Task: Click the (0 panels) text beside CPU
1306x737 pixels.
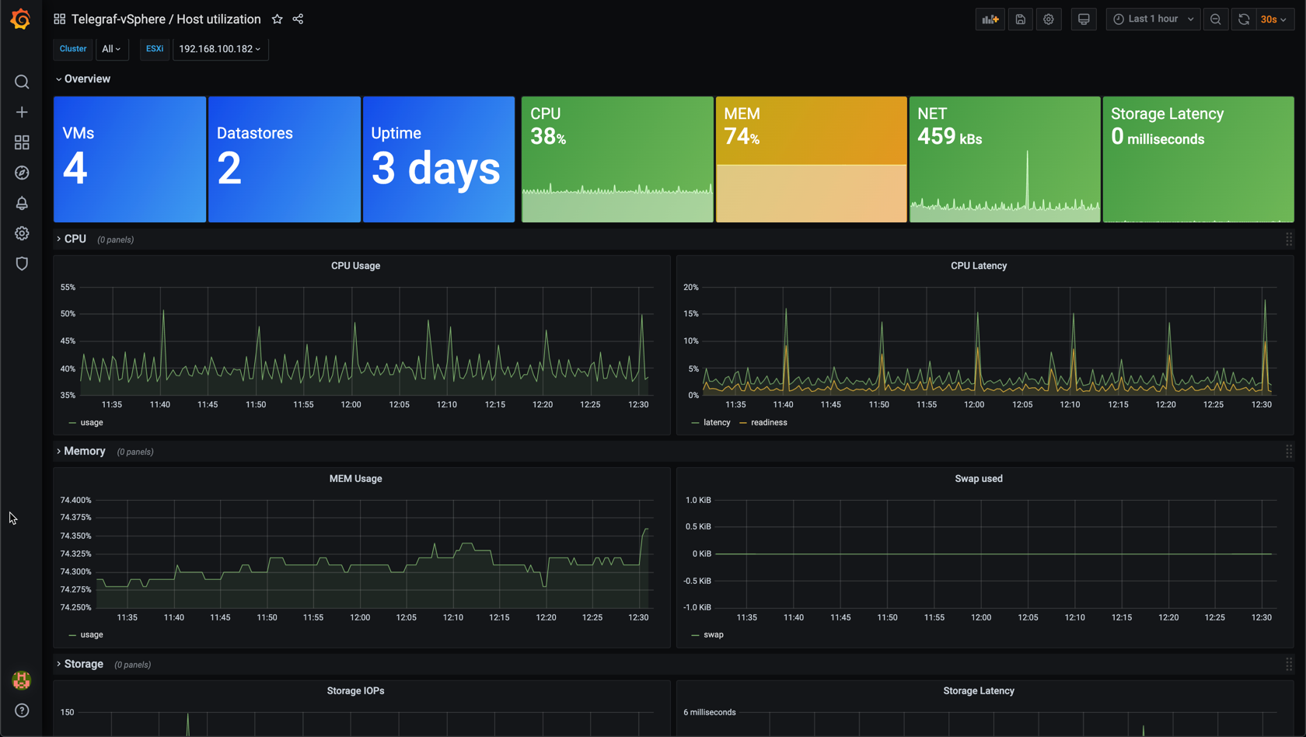Action: point(116,240)
